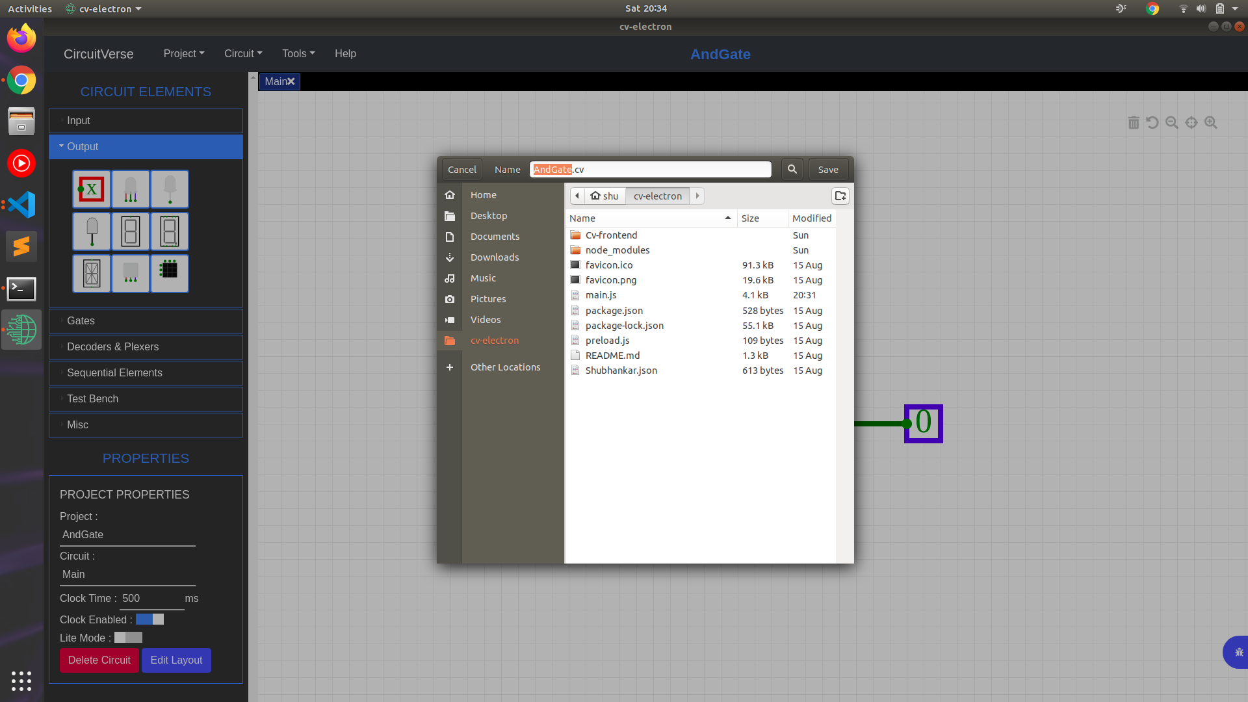Viewport: 1248px width, 702px height.
Task: Create new folder with the dialog icon
Action: point(840,196)
